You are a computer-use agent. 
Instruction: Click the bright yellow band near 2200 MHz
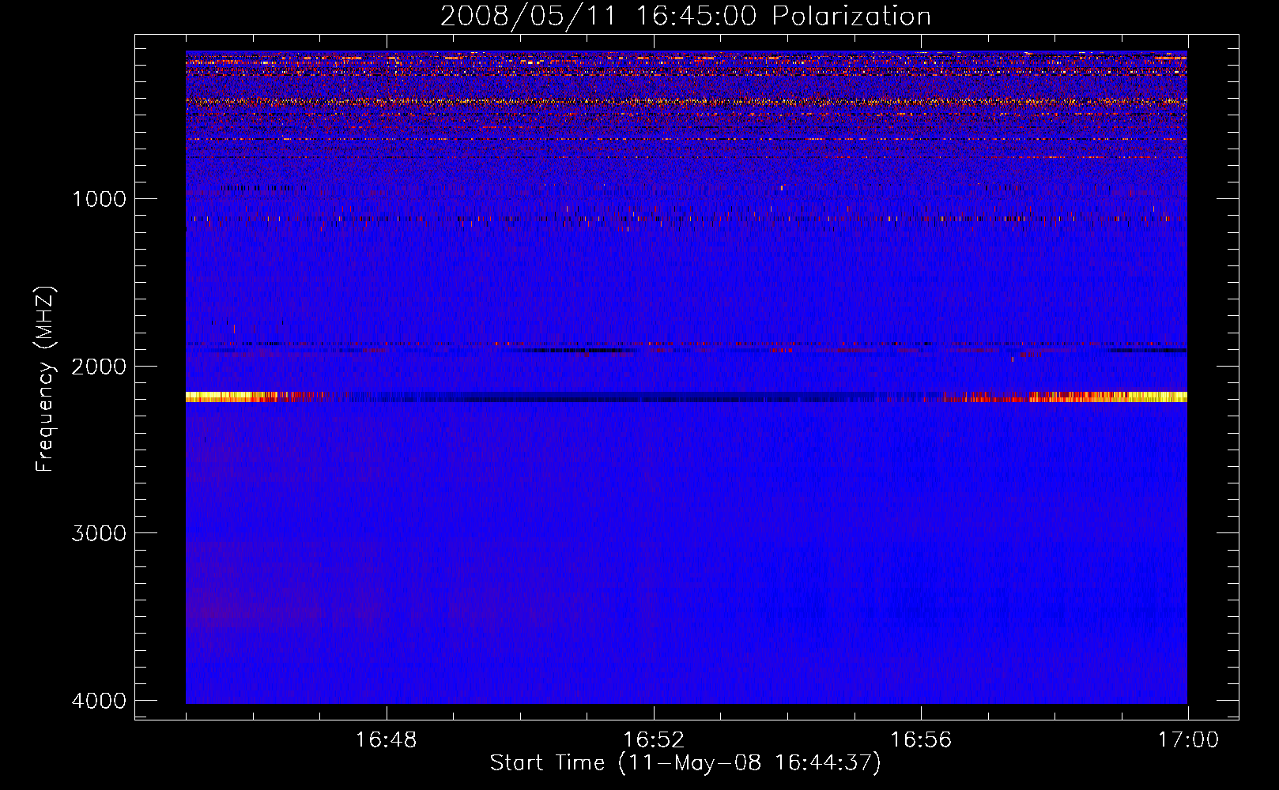coord(686,397)
